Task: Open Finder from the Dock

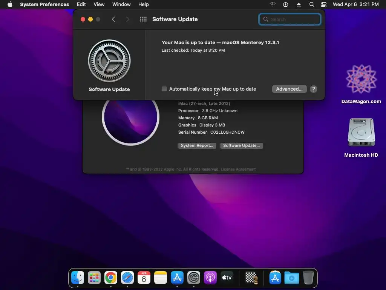Action: (78, 278)
